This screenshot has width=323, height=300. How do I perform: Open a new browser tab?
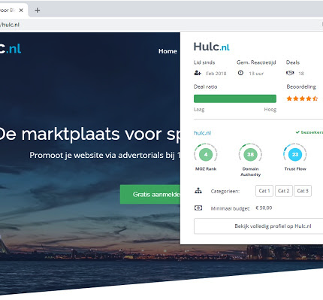click(38, 11)
